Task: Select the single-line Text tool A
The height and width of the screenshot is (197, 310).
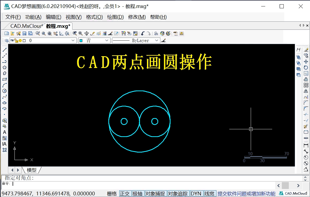Action: (5, 132)
